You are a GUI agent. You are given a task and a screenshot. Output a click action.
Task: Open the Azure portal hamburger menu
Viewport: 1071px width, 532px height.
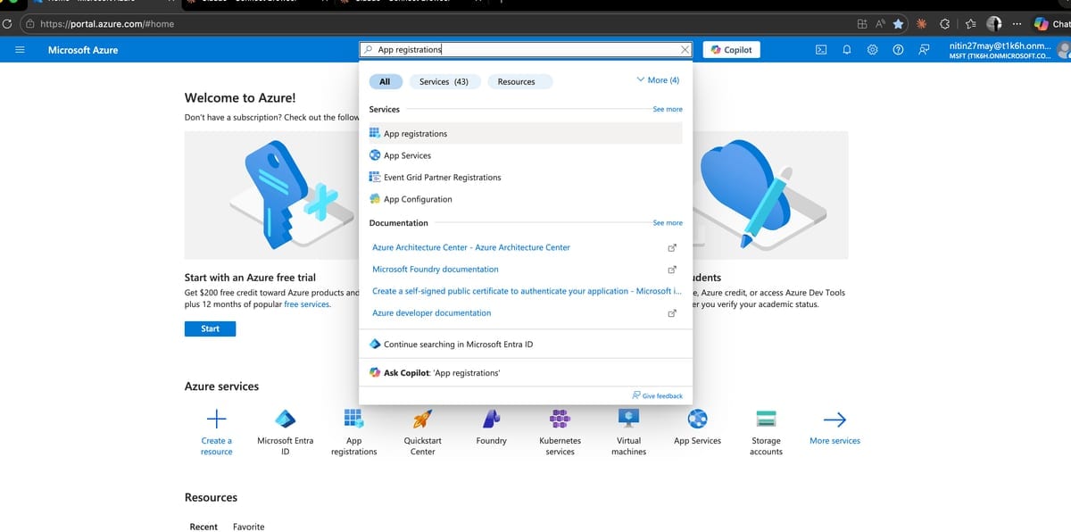(20, 50)
